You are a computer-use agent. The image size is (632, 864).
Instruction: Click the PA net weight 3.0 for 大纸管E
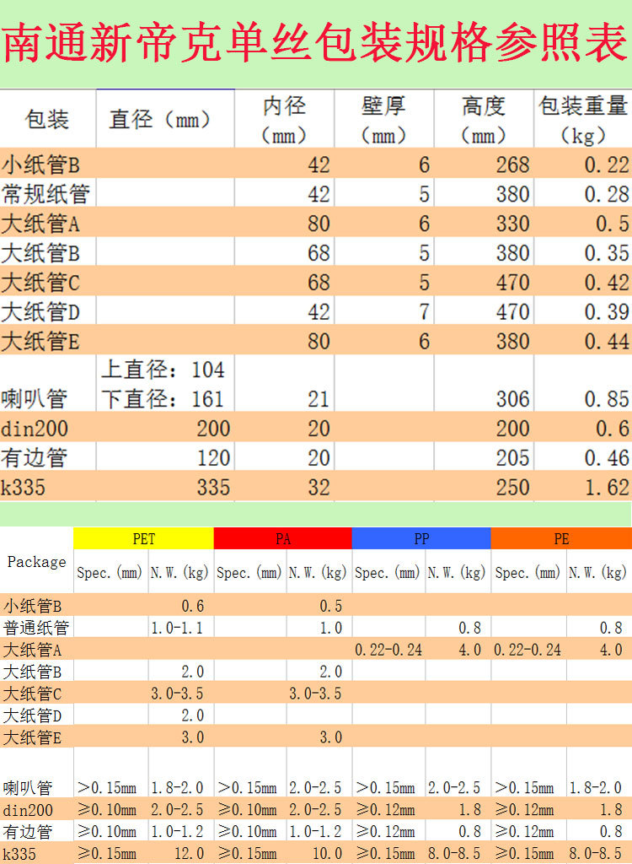pos(331,737)
